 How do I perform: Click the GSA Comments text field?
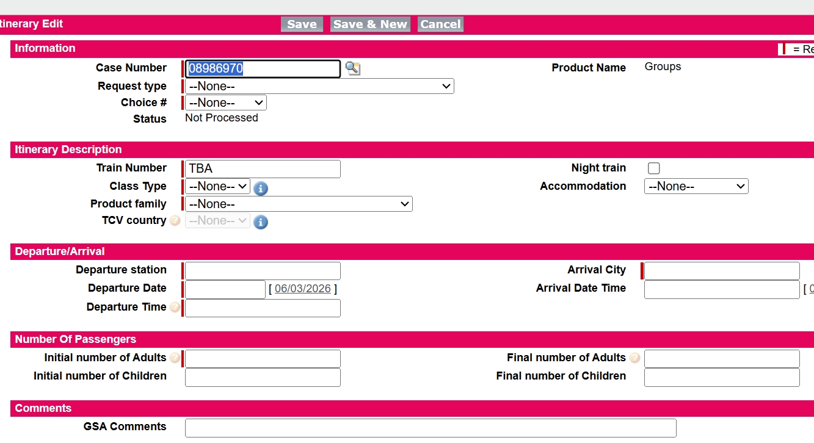pos(431,428)
